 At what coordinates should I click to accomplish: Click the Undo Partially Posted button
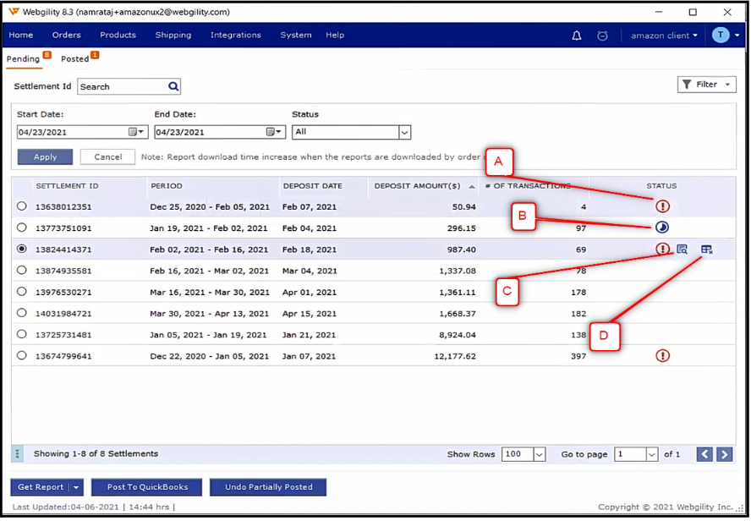[x=268, y=486]
